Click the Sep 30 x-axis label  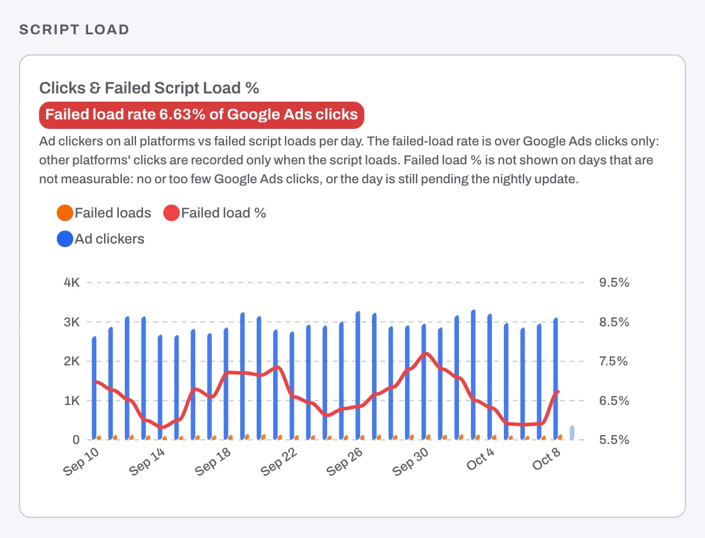410,462
